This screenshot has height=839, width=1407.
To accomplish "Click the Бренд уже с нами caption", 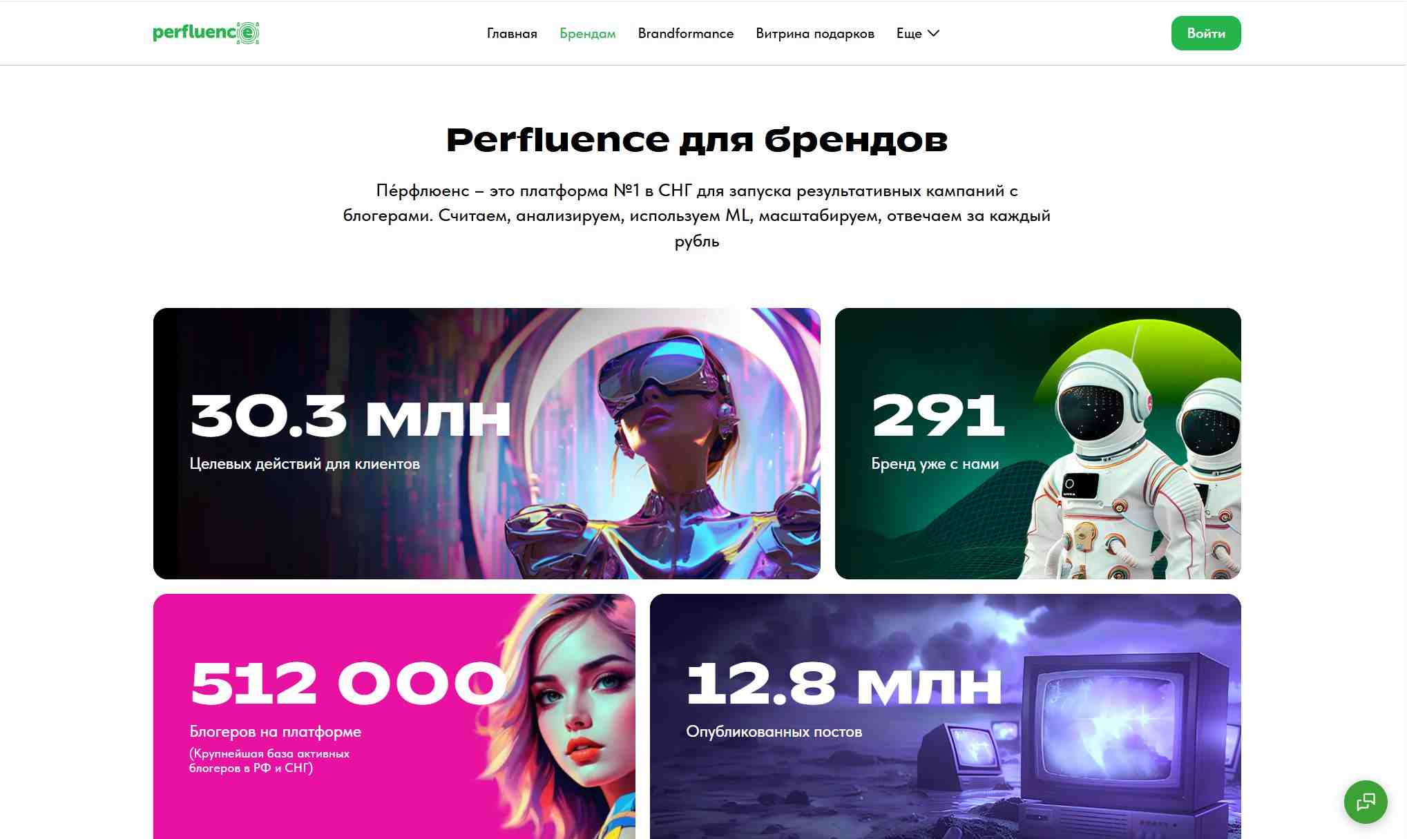I will (935, 464).
